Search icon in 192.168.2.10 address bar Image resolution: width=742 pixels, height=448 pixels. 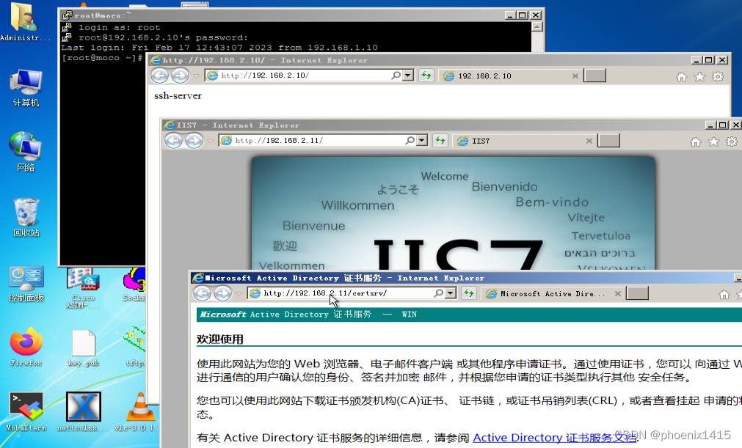(x=396, y=76)
